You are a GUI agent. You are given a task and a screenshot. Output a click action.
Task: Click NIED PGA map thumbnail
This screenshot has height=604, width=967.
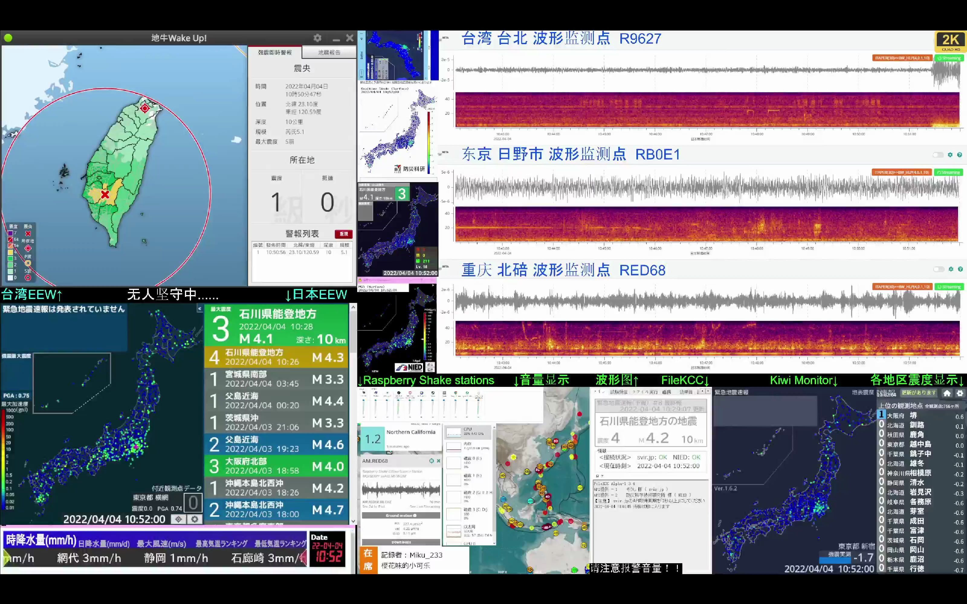397,329
